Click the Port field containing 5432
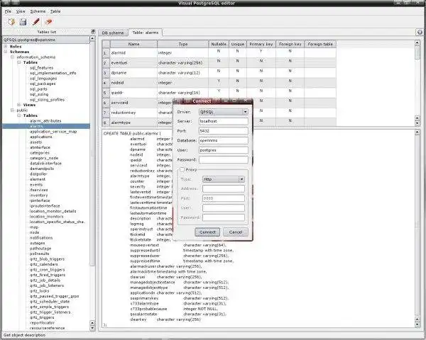Screen dimensions: 426x340 224,130
